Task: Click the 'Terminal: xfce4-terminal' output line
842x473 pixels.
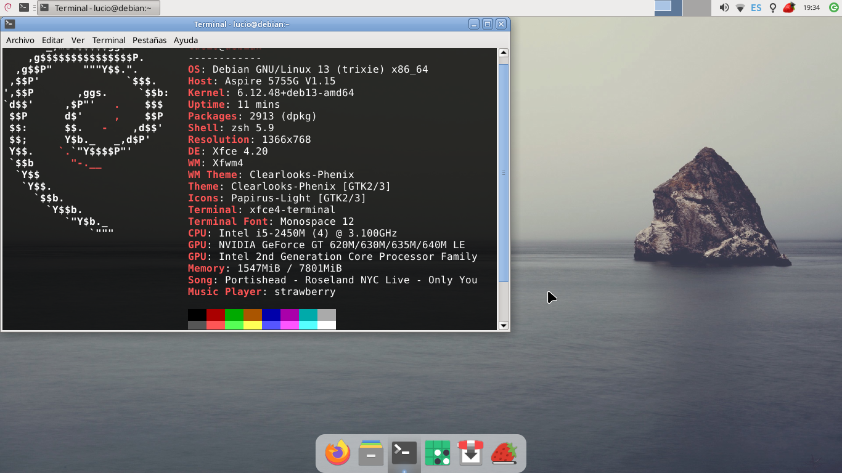Action: pyautogui.click(x=262, y=210)
